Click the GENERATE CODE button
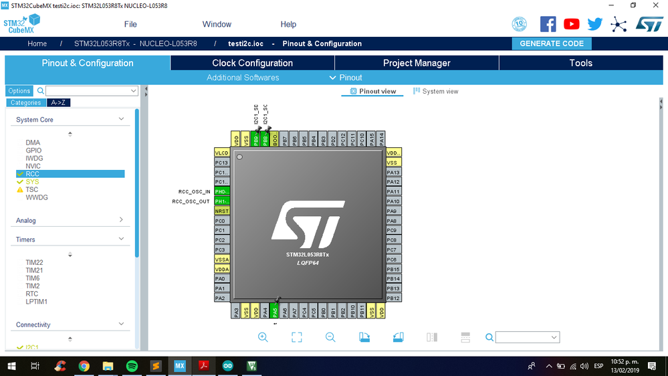Image resolution: width=668 pixels, height=376 pixels. [x=551, y=43]
